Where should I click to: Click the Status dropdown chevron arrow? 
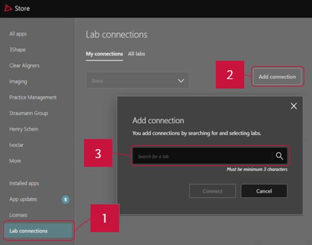(180, 80)
